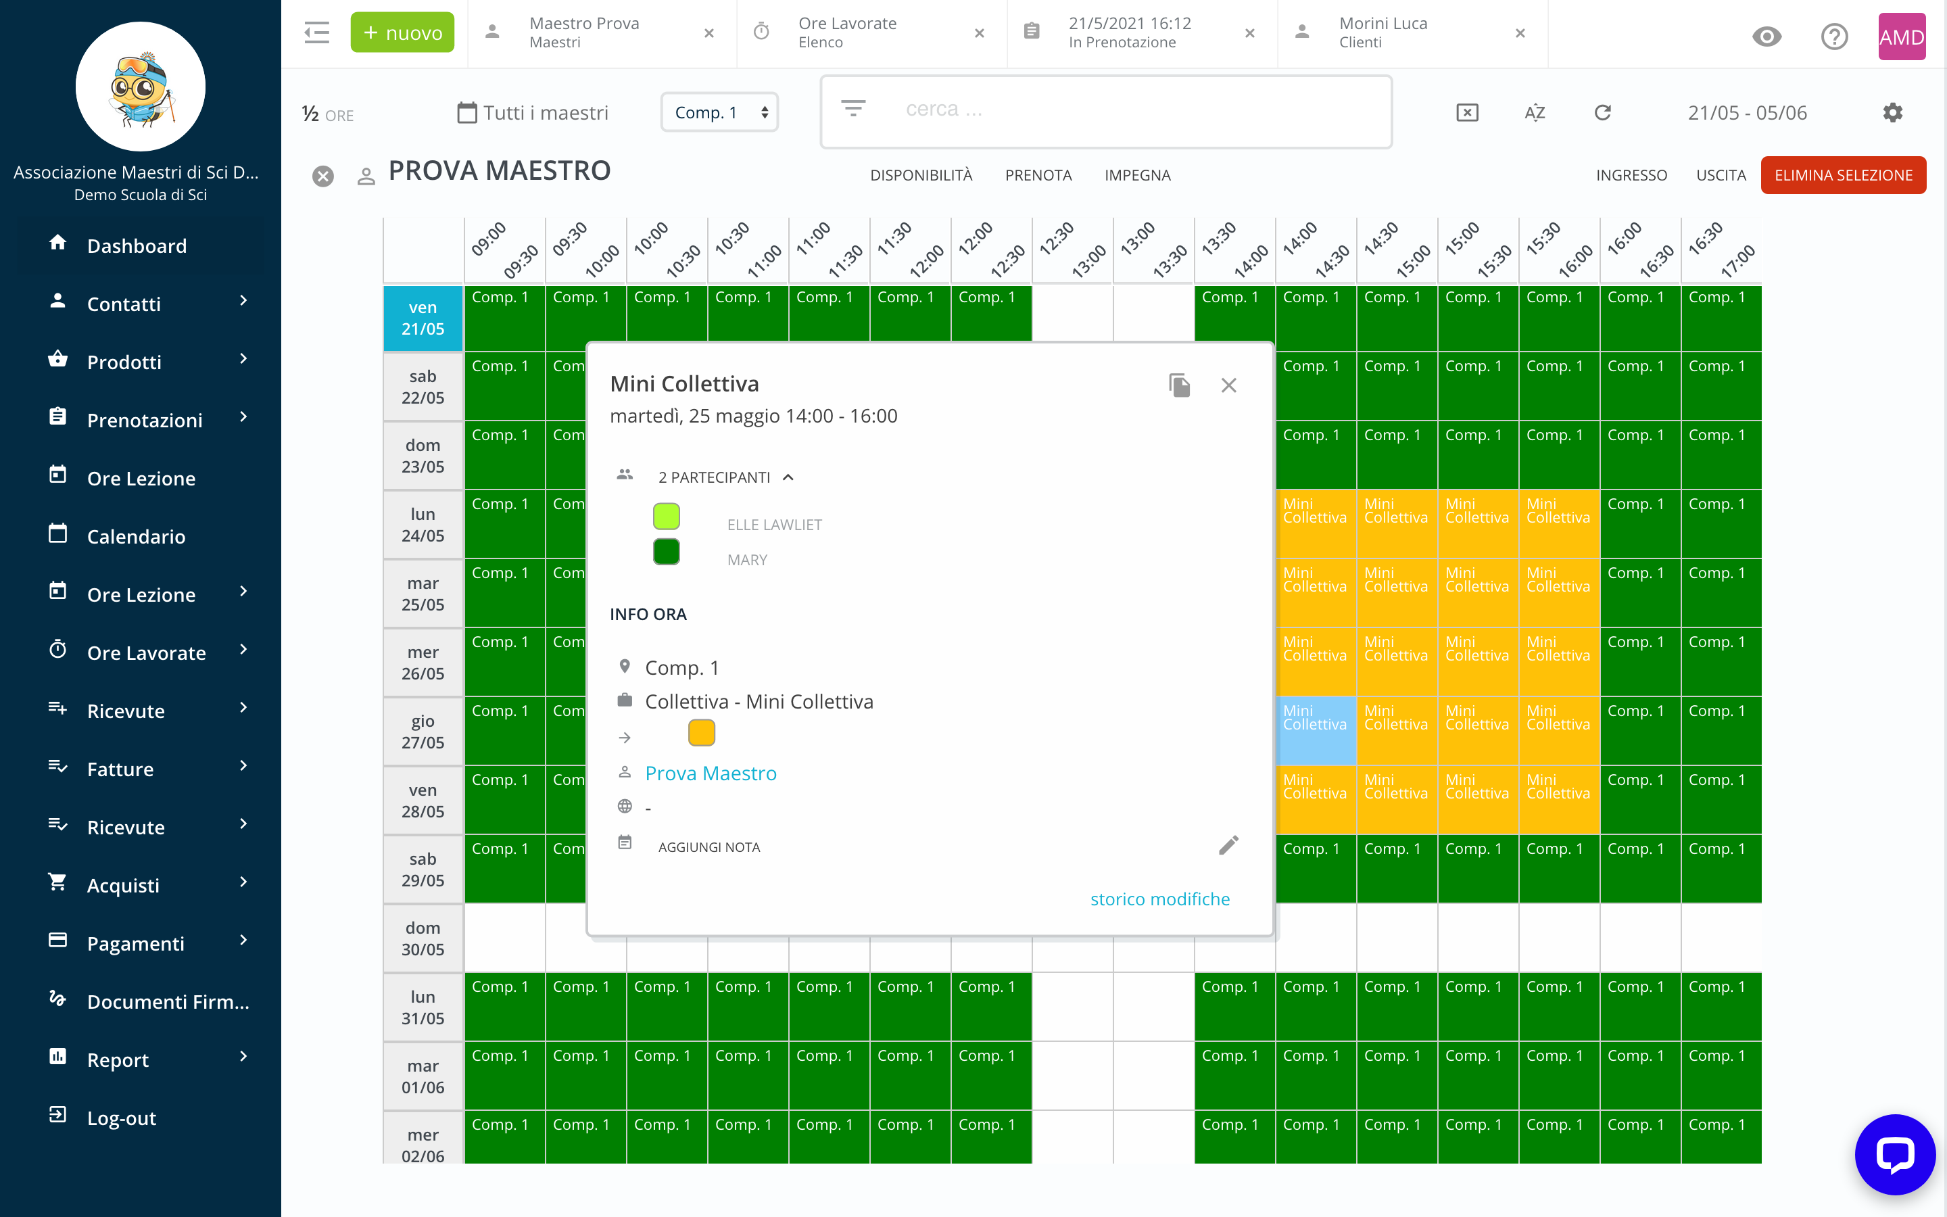The width and height of the screenshot is (1947, 1217).
Task: Open the storico modifiche link
Action: click(1159, 899)
